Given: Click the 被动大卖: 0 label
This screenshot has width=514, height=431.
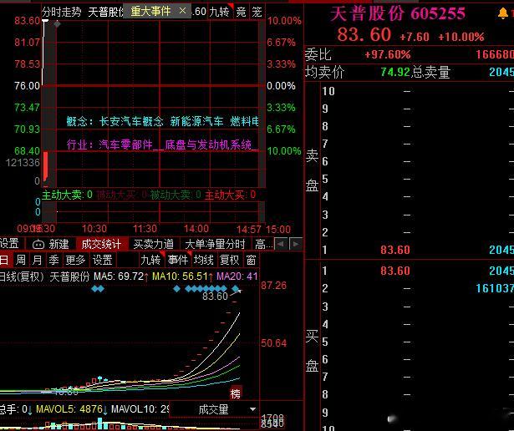Looking at the screenshot, I should point(176,195).
